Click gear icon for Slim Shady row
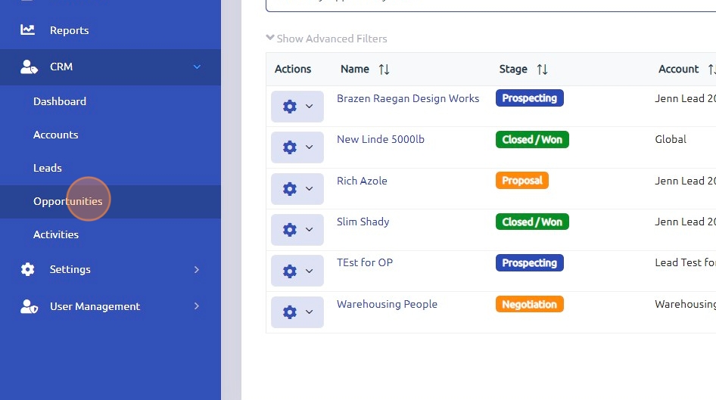 [290, 229]
